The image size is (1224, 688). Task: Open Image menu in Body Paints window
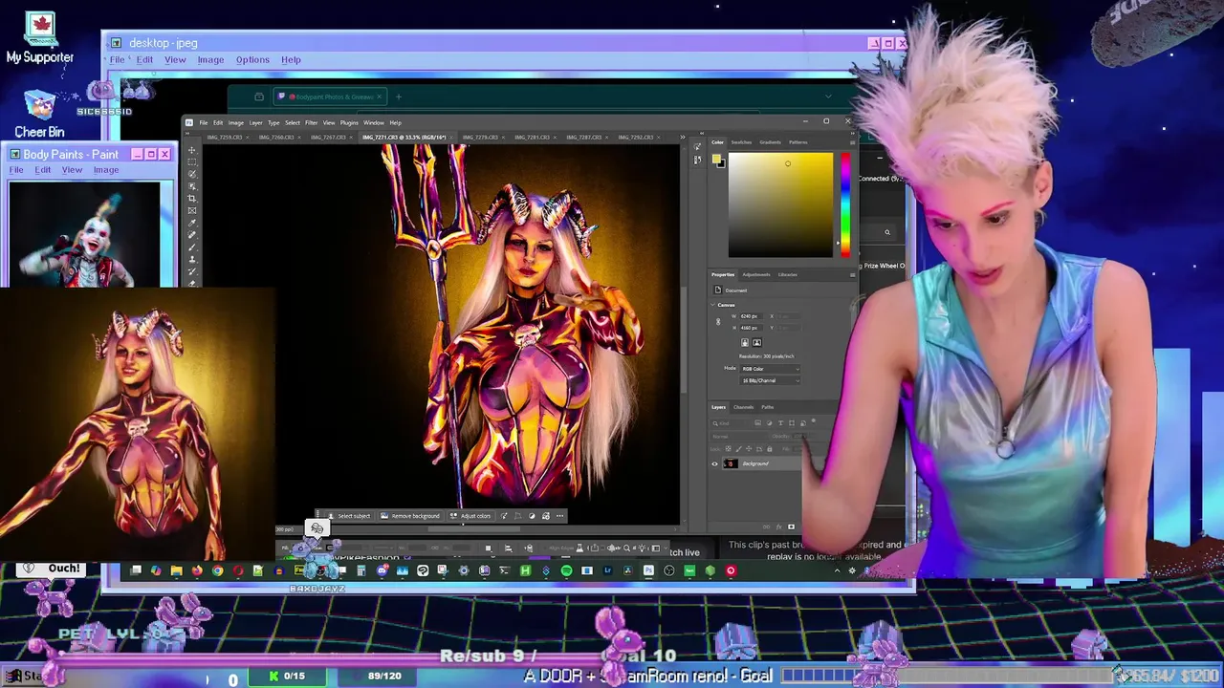(106, 170)
